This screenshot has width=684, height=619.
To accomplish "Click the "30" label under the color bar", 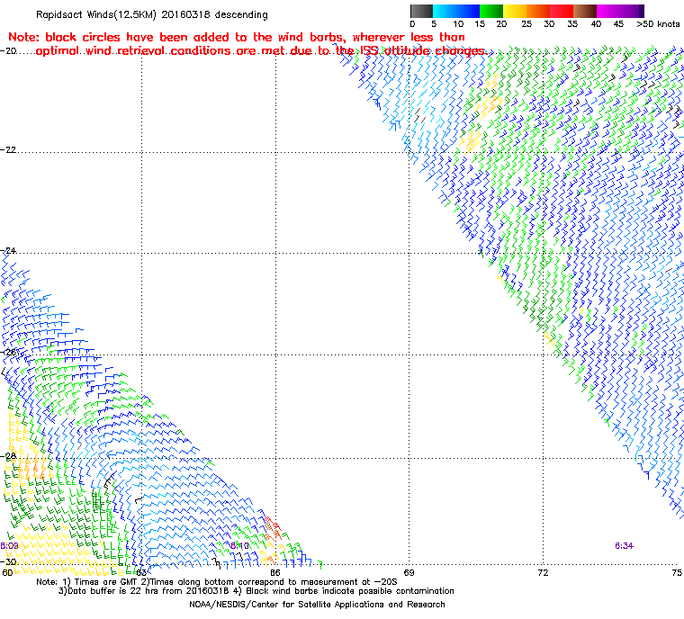I will pyautogui.click(x=549, y=24).
